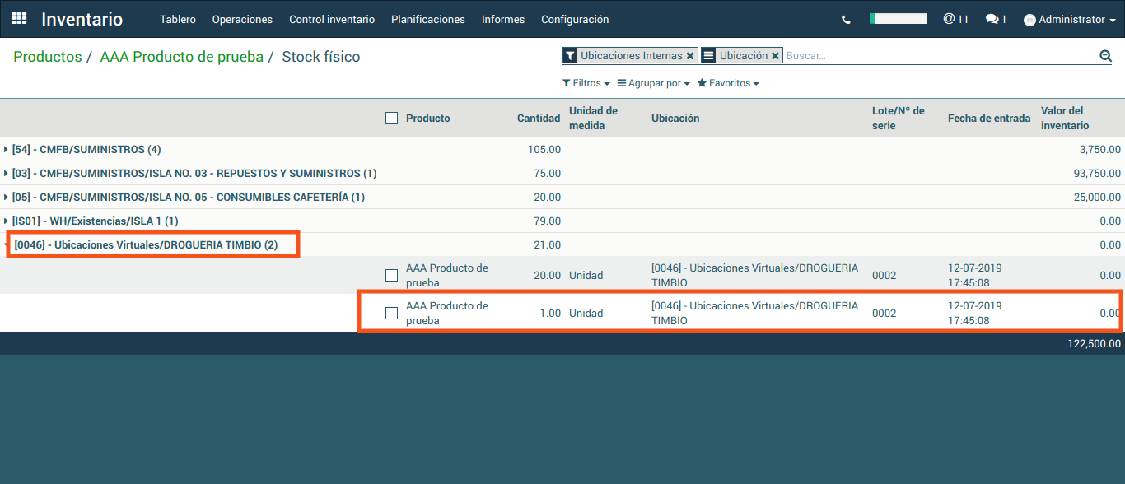
Task: Check the 1.00 quantity product row
Action: 391,313
